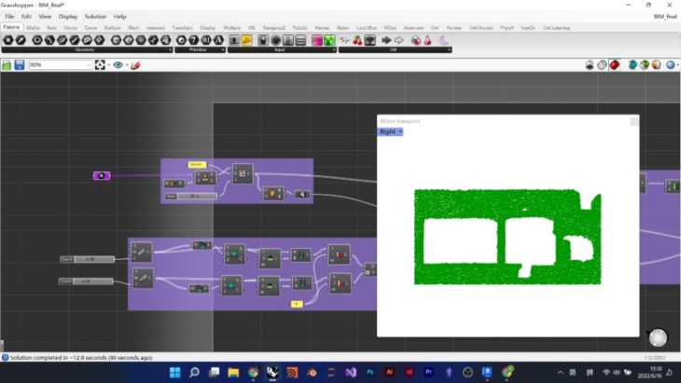Image resolution: width=681 pixels, height=383 pixels.
Task: Expand the Right viewport name dropdown
Action: (x=390, y=131)
